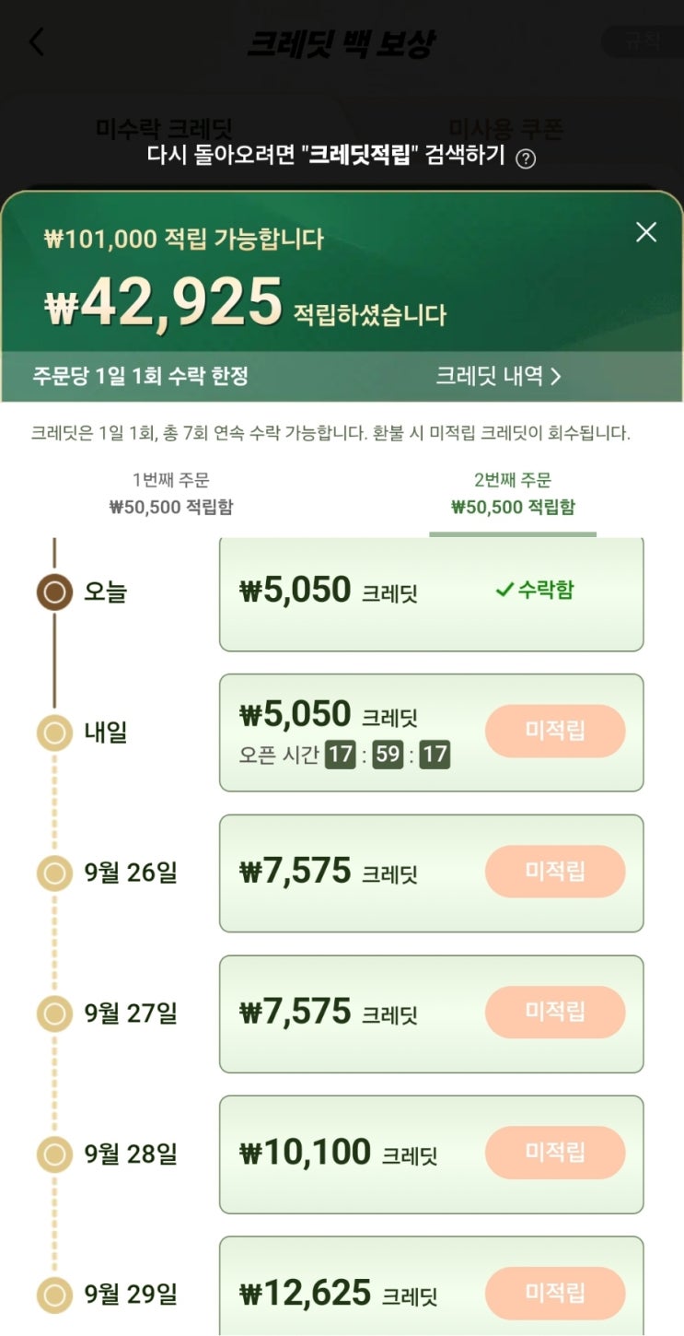Tap the 9월 26일 timeline circle

click(x=54, y=873)
